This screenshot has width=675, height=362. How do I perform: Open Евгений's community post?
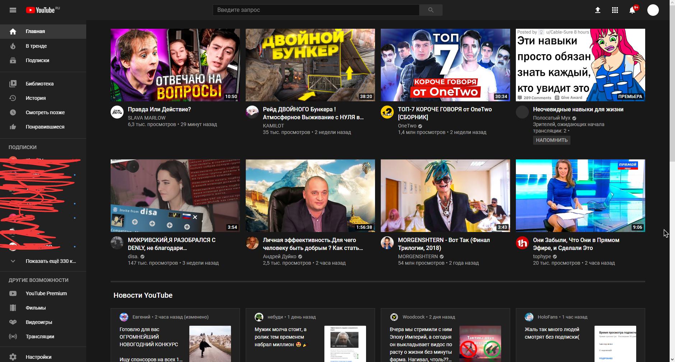[175, 335]
